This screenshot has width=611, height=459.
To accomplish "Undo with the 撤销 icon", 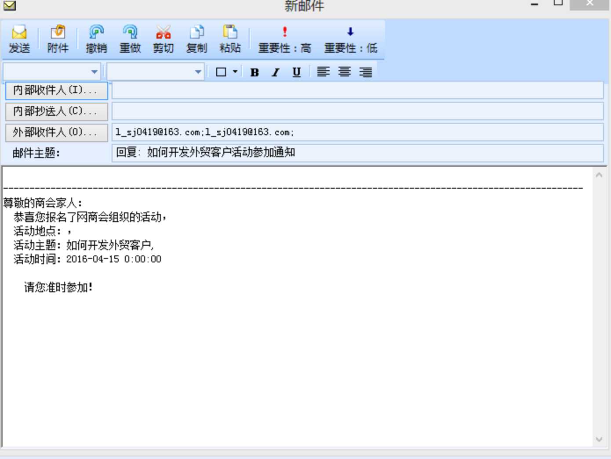I will tap(96, 39).
